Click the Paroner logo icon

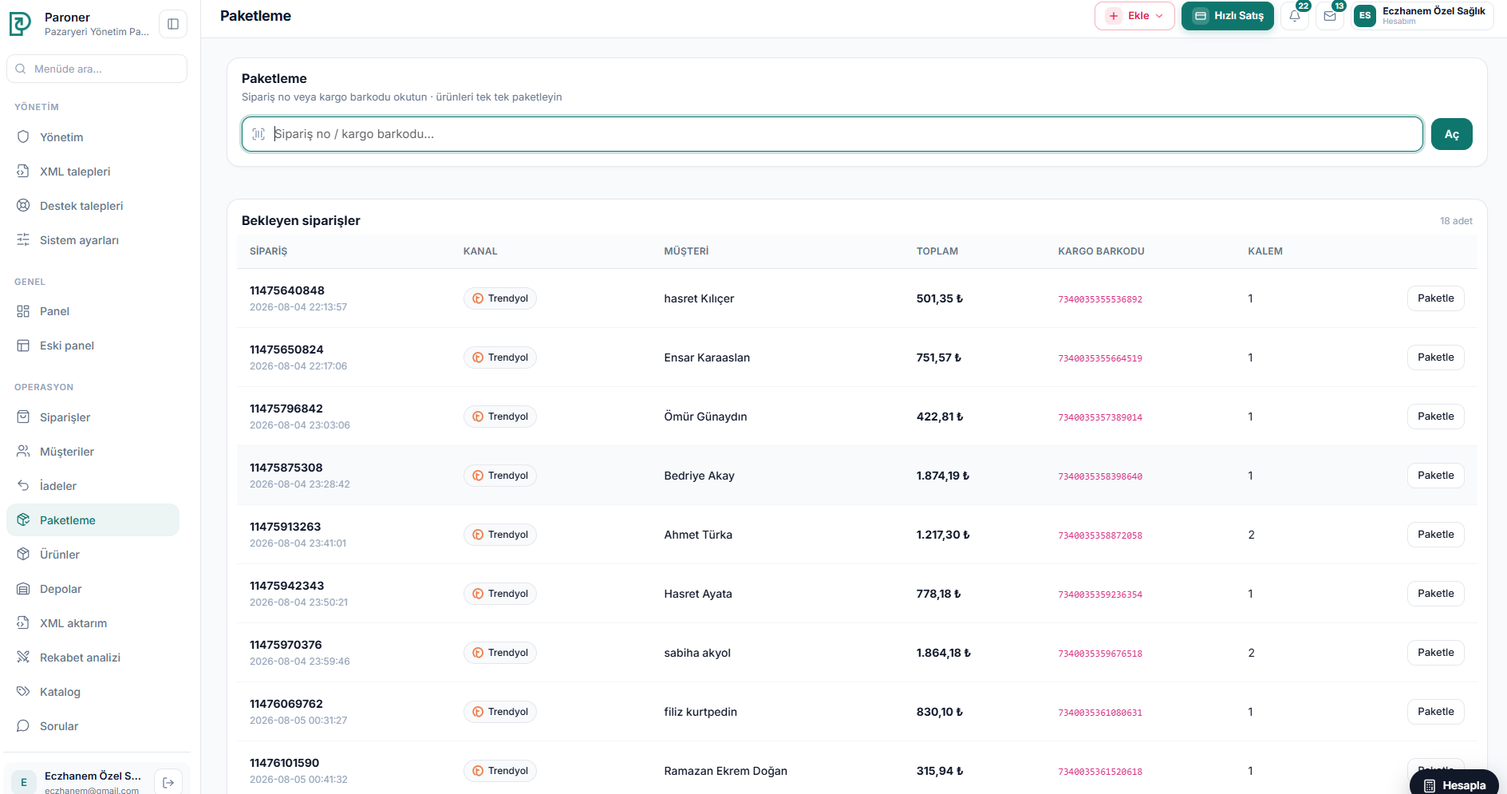coord(20,24)
